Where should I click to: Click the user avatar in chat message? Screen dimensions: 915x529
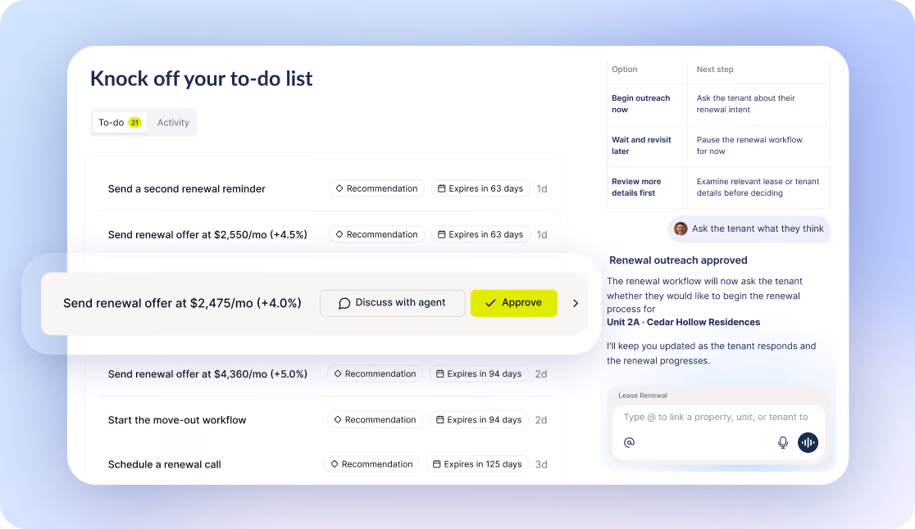tap(681, 228)
